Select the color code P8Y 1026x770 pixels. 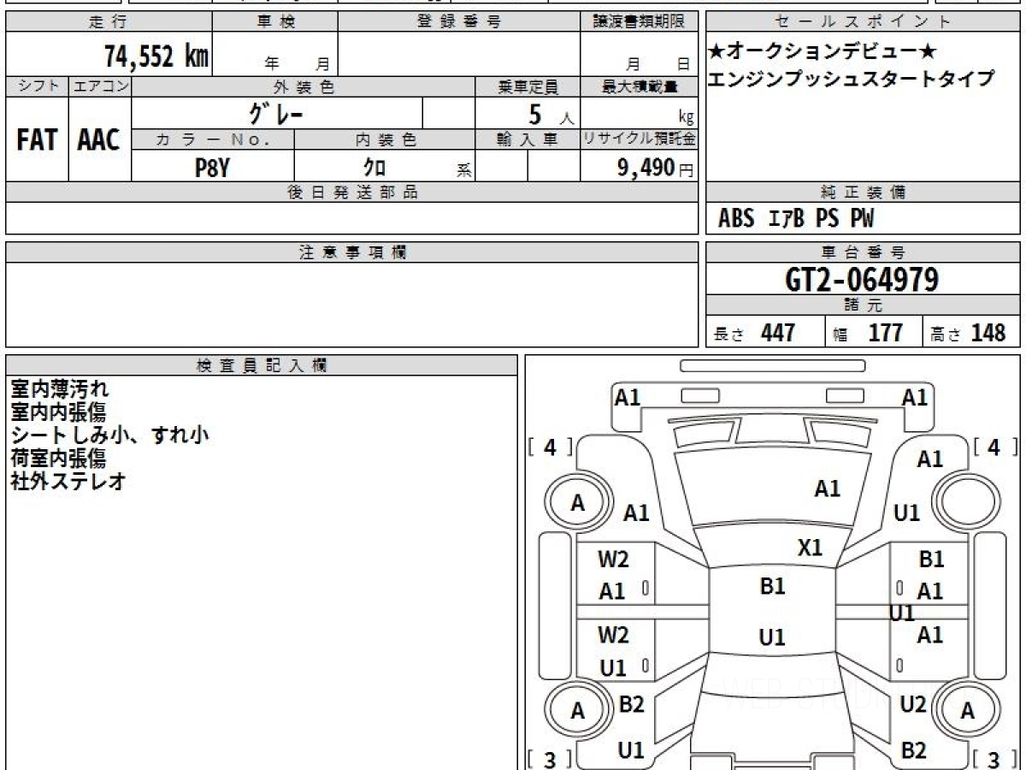212,167
